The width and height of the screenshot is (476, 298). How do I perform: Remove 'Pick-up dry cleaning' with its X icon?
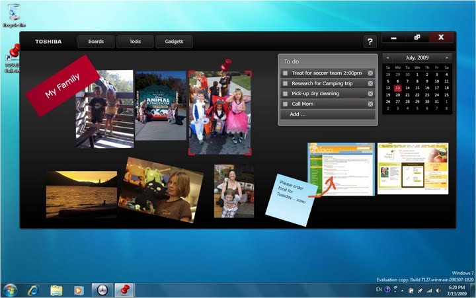[370, 94]
